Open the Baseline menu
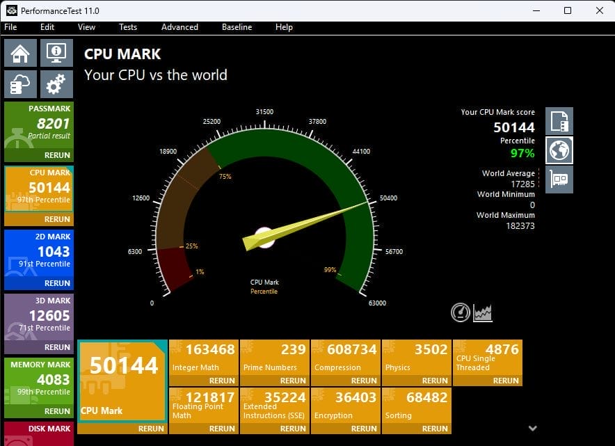Viewport: 615px width, 446px height. 237,27
